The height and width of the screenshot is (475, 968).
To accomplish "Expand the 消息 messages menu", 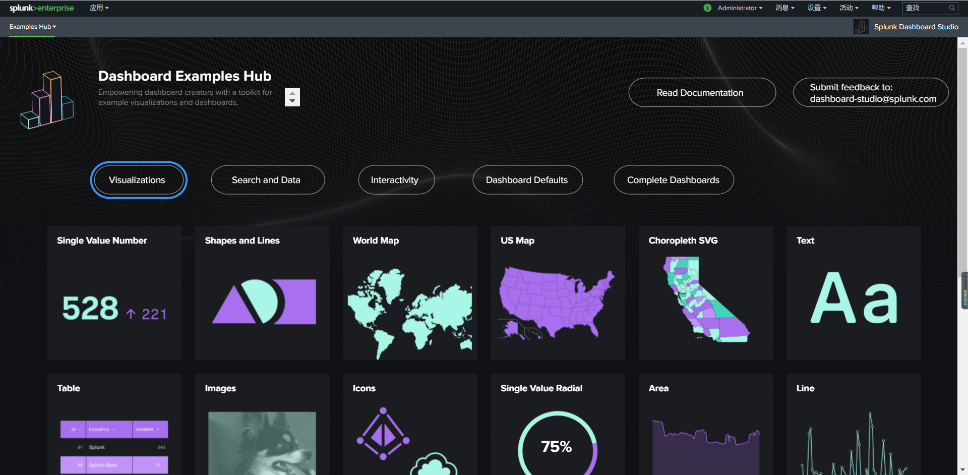I will (x=784, y=8).
